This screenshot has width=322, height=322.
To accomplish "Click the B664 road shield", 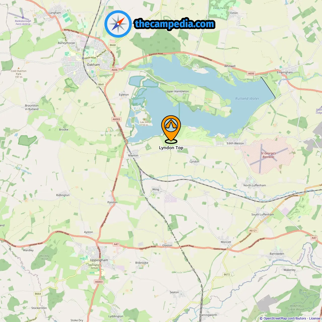I will click(x=38, y=294).
